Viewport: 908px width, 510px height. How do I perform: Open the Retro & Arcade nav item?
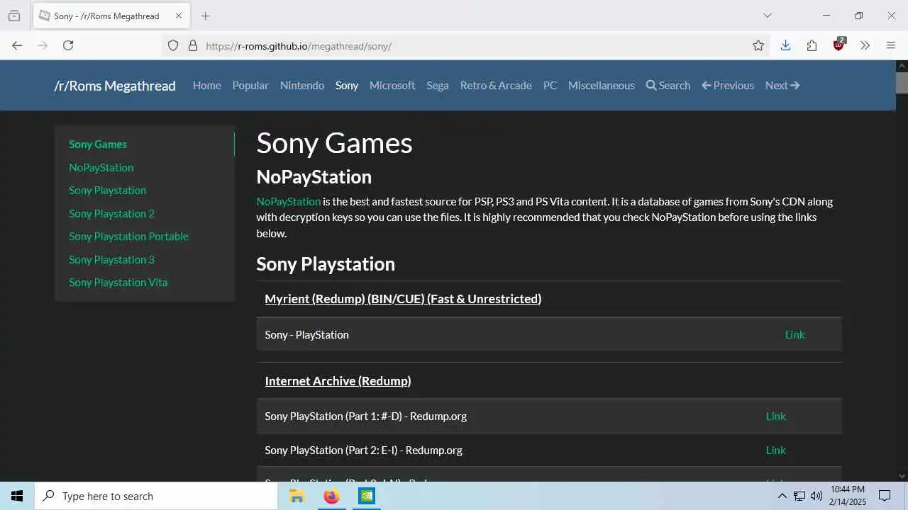[496, 85]
